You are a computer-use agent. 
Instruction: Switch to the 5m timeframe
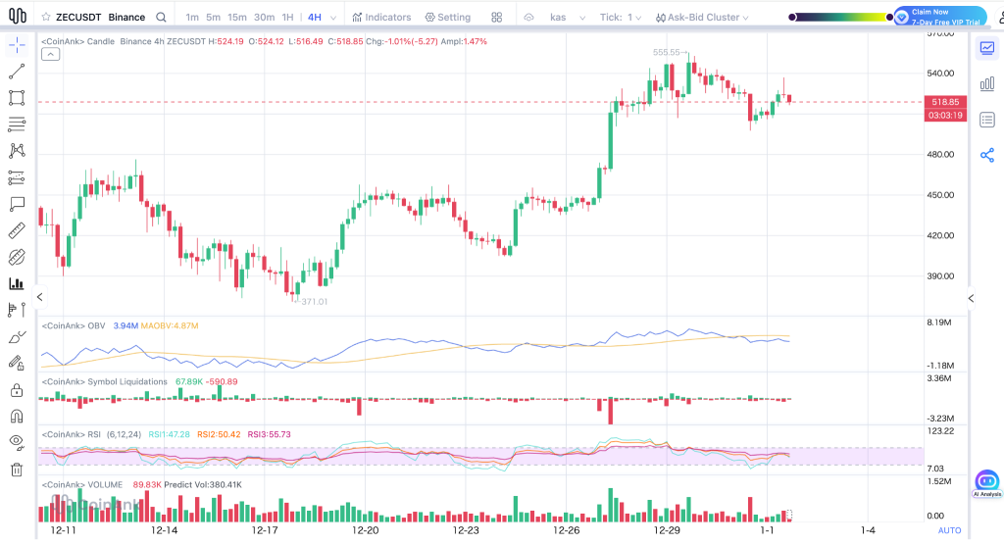(213, 18)
